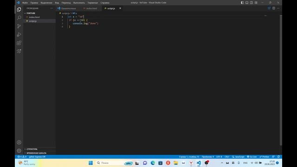Open the Выполнить menu

pyautogui.click(x=79, y=3)
